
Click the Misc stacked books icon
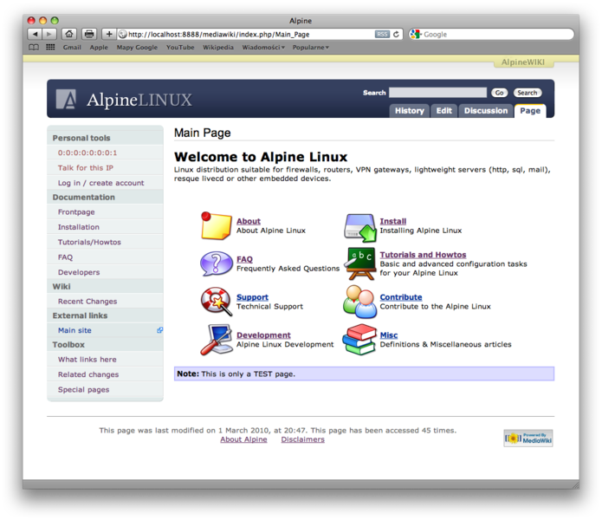359,340
